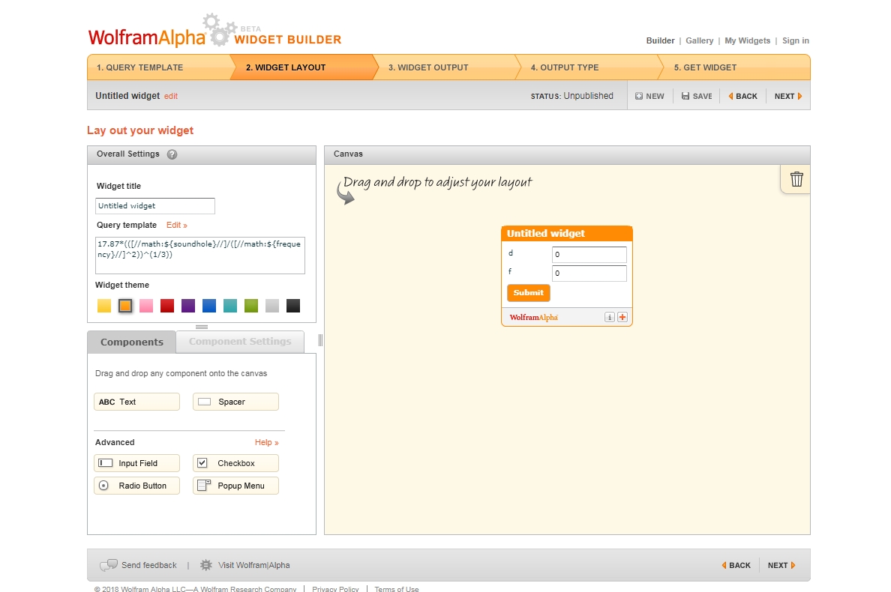Viewport: 891px width, 592px height.
Task: Choose the black widget theme swatch
Action: pyautogui.click(x=293, y=306)
